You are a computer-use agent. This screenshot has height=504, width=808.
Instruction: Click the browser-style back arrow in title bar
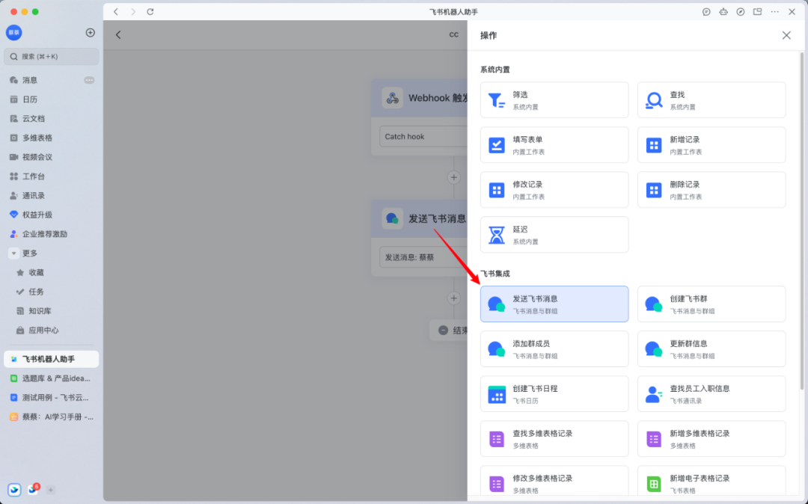tap(116, 11)
